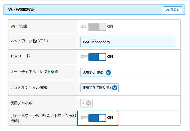Click the OFF label next to 11axモード switch
Screen dimensions: 190x131
point(84,57)
